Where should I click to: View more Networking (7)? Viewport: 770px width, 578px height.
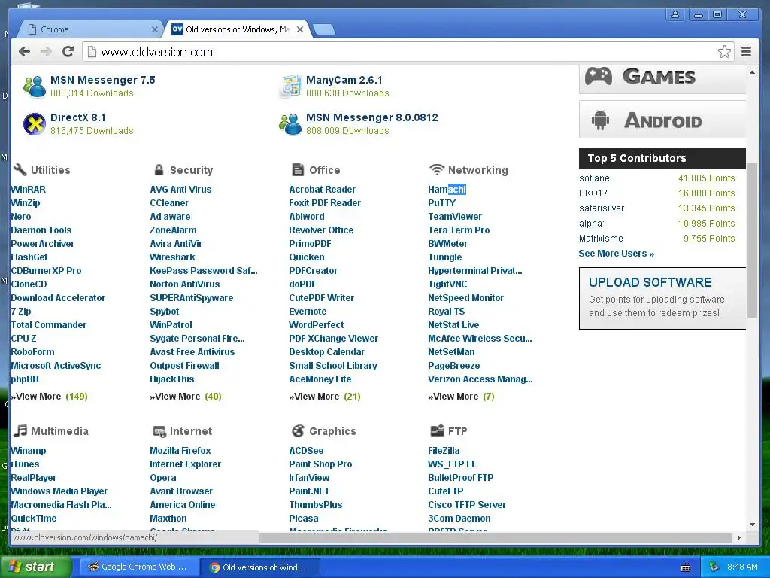click(x=461, y=396)
